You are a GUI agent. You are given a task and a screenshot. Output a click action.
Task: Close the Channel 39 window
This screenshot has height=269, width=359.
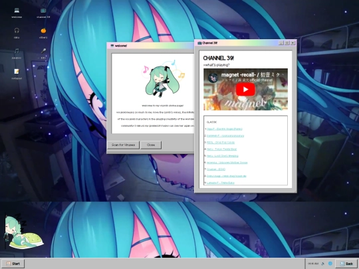tap(293, 43)
